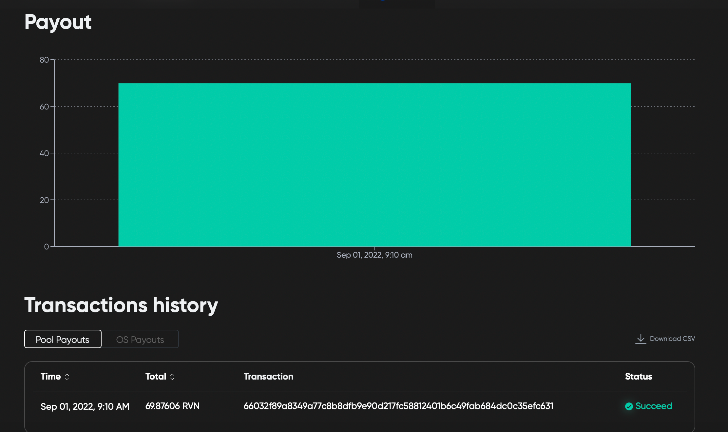Click the 20 y-axis label
Viewport: 728px width, 432px height.
pos(44,200)
